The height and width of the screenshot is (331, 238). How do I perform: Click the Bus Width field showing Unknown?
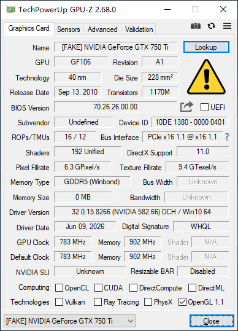pyautogui.click(x=203, y=182)
